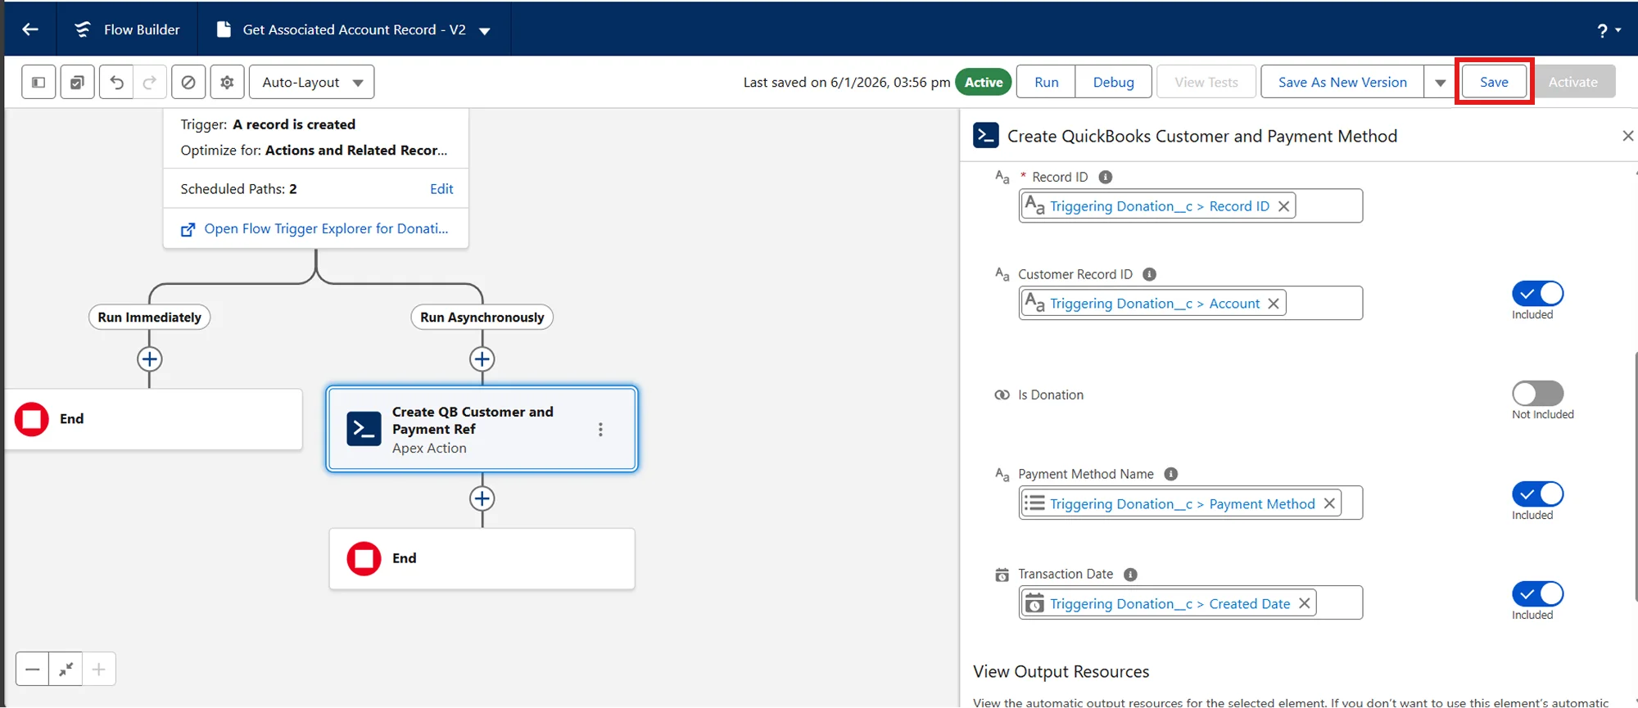Toggle the toolbox sidebar panel icon
This screenshot has height=708, width=1638.
click(x=38, y=82)
